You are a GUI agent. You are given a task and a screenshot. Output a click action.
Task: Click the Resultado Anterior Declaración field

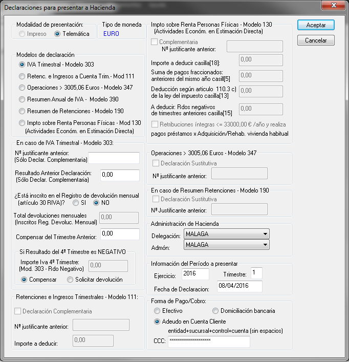pos(120,175)
